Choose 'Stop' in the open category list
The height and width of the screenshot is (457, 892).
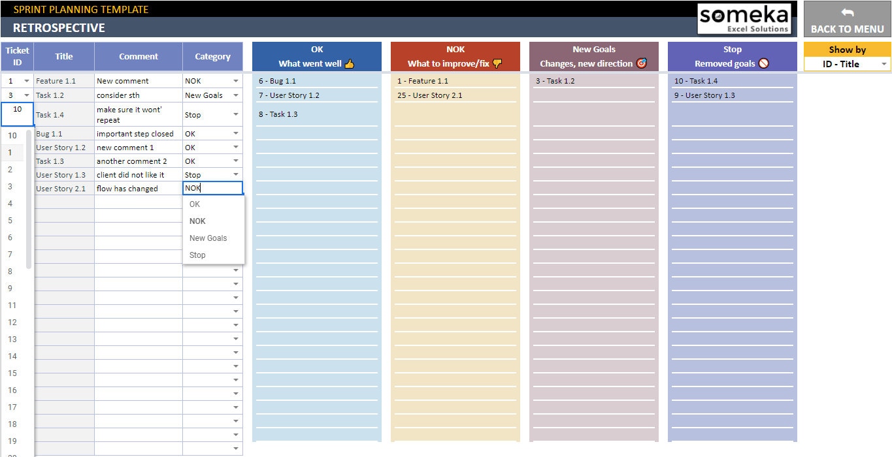pyautogui.click(x=197, y=255)
